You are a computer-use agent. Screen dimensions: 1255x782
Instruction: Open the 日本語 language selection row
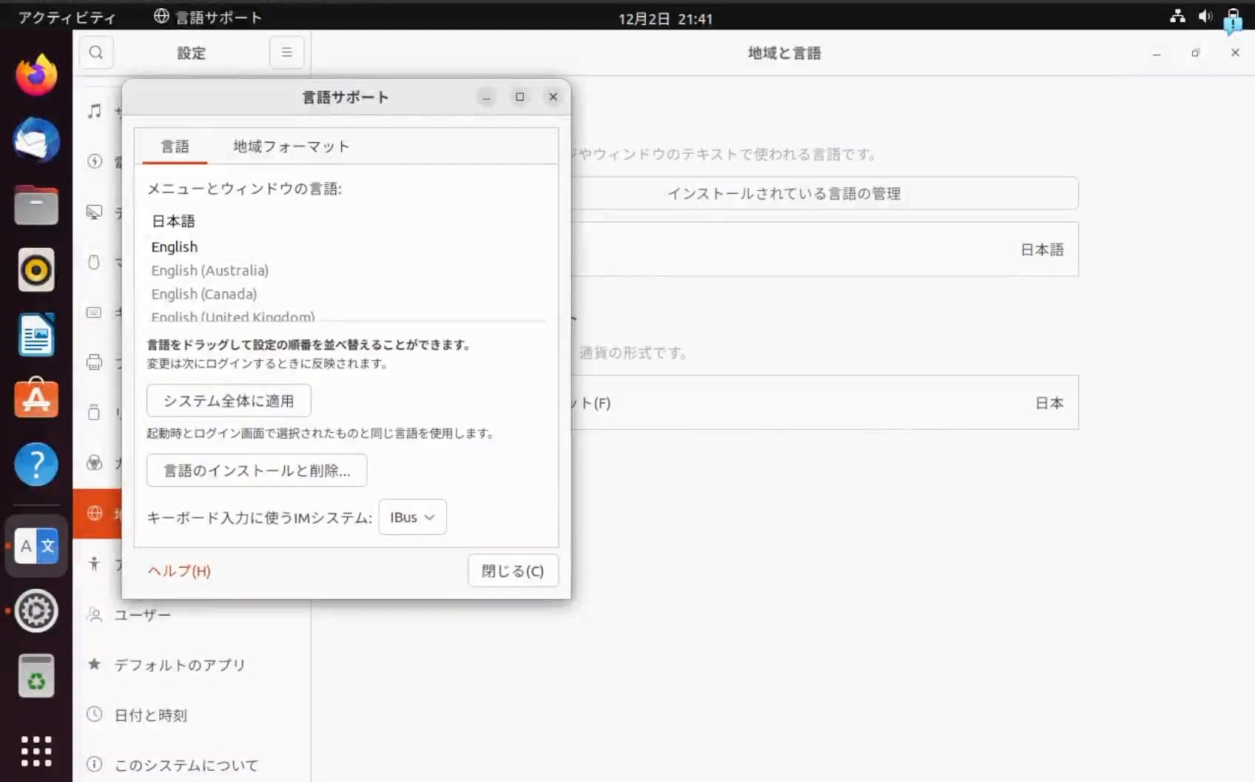point(824,250)
